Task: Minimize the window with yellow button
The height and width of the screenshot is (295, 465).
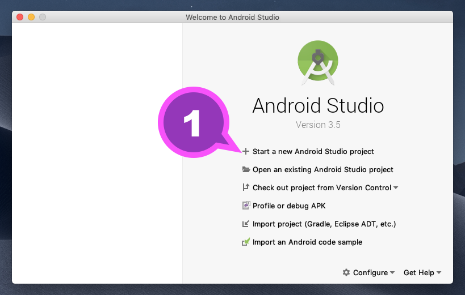Action: click(31, 17)
